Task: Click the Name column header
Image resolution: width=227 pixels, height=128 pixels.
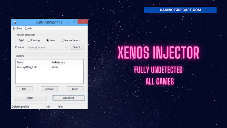Action: [x=33, y=63]
